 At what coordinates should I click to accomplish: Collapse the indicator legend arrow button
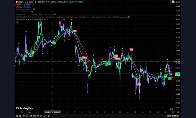(17, 23)
